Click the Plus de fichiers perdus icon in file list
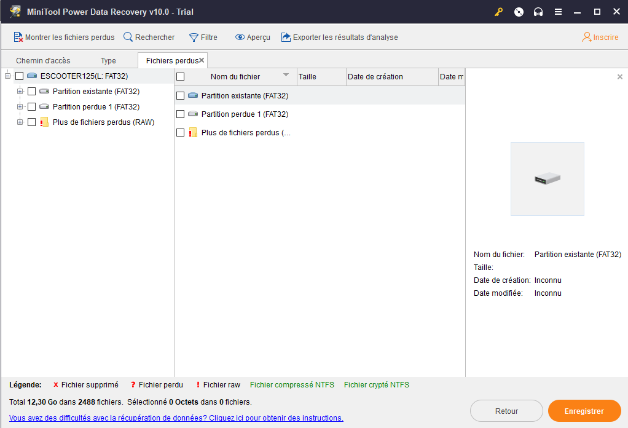Image resolution: width=628 pixels, height=428 pixels. (x=193, y=132)
